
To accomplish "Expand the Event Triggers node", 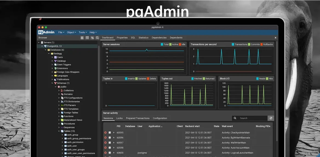I will pos(52,65).
